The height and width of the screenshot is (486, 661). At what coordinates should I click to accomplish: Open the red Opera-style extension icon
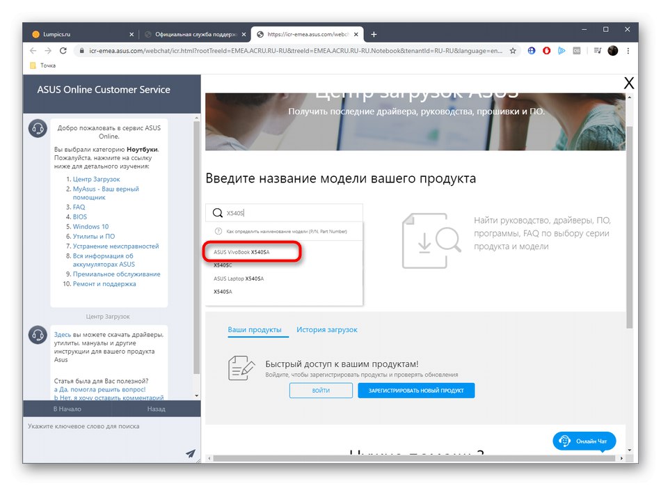[547, 51]
